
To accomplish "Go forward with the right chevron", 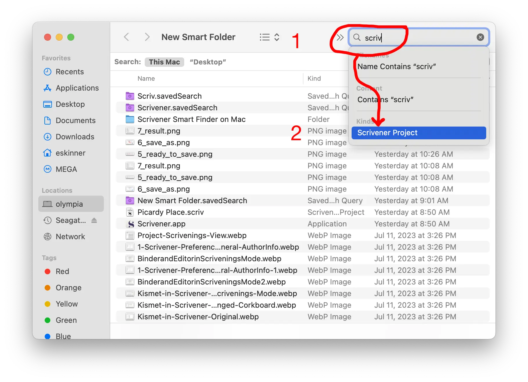I will click(147, 37).
